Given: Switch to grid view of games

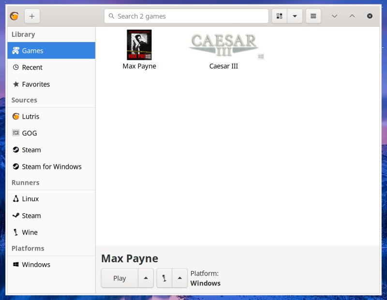Looking at the screenshot, I should click(x=279, y=15).
